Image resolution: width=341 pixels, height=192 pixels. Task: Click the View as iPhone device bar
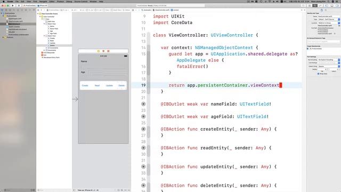pos(88,190)
